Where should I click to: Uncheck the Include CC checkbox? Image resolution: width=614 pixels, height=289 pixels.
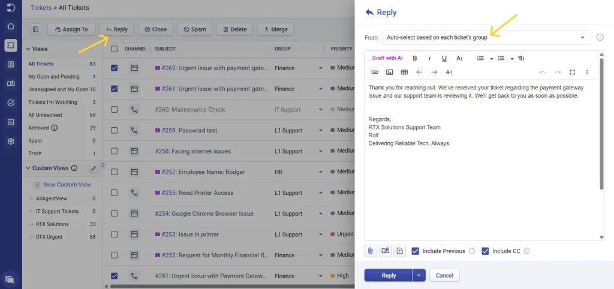(x=486, y=251)
